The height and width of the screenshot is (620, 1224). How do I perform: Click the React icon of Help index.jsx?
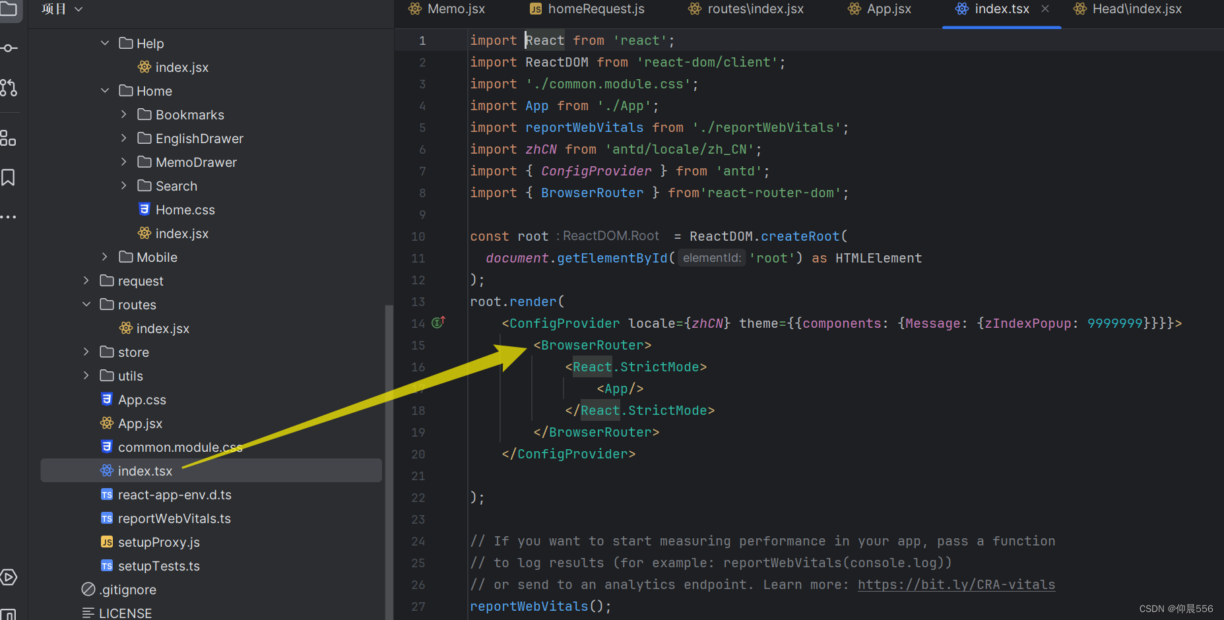145,67
